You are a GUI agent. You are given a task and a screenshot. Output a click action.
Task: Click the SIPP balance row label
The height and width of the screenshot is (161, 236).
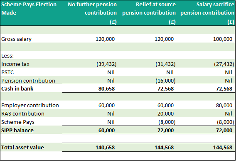[17, 130]
